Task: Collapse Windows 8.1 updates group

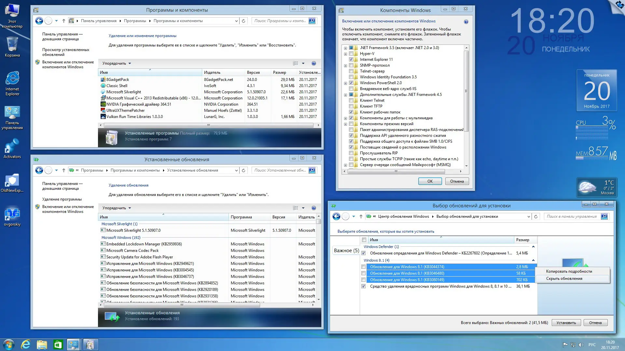Action: point(533,260)
